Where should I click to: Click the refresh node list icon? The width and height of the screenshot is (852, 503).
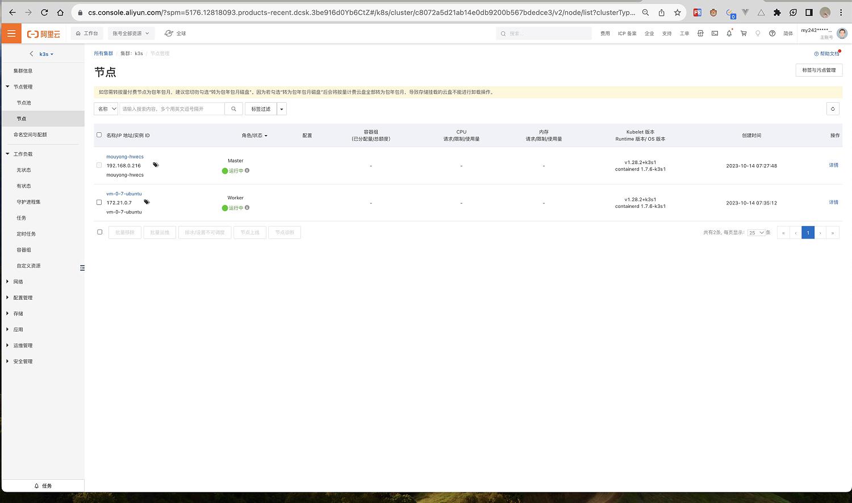tap(833, 109)
